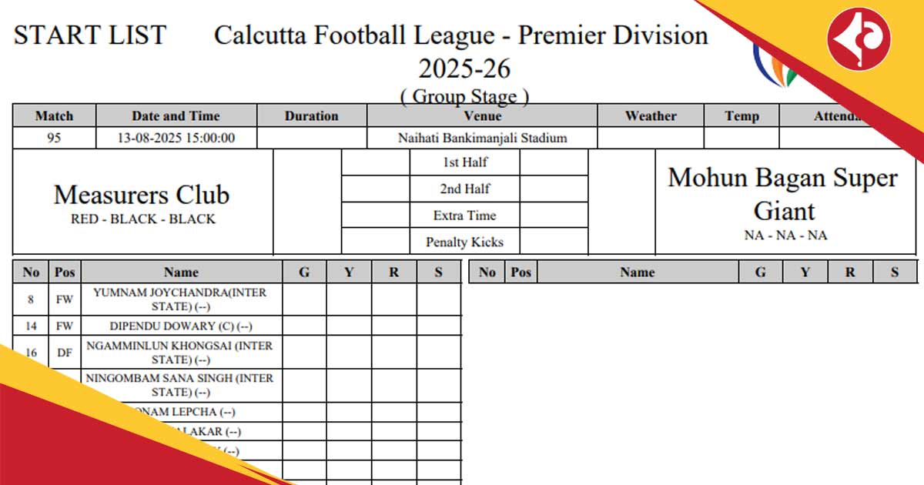The height and width of the screenshot is (485, 924).
Task: Select the Extra Time row label
Action: tap(464, 216)
